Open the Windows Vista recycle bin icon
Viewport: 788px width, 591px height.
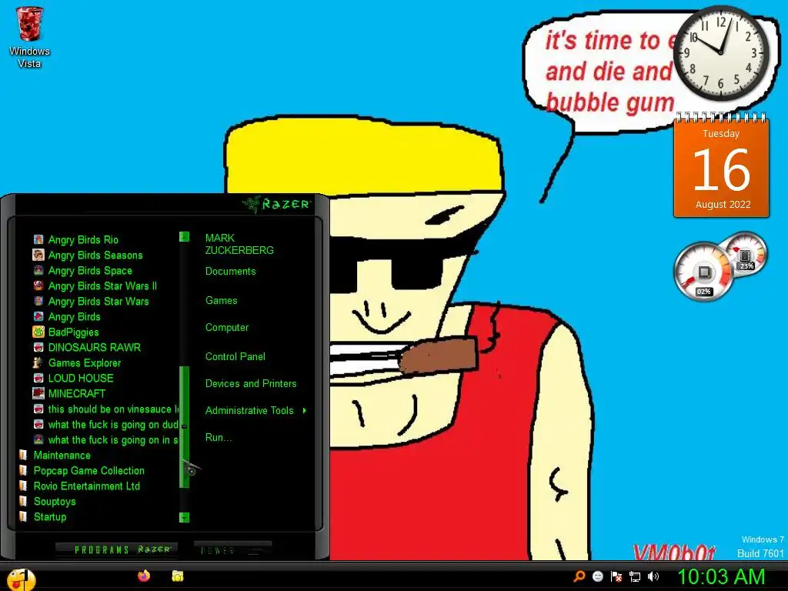pos(29,37)
